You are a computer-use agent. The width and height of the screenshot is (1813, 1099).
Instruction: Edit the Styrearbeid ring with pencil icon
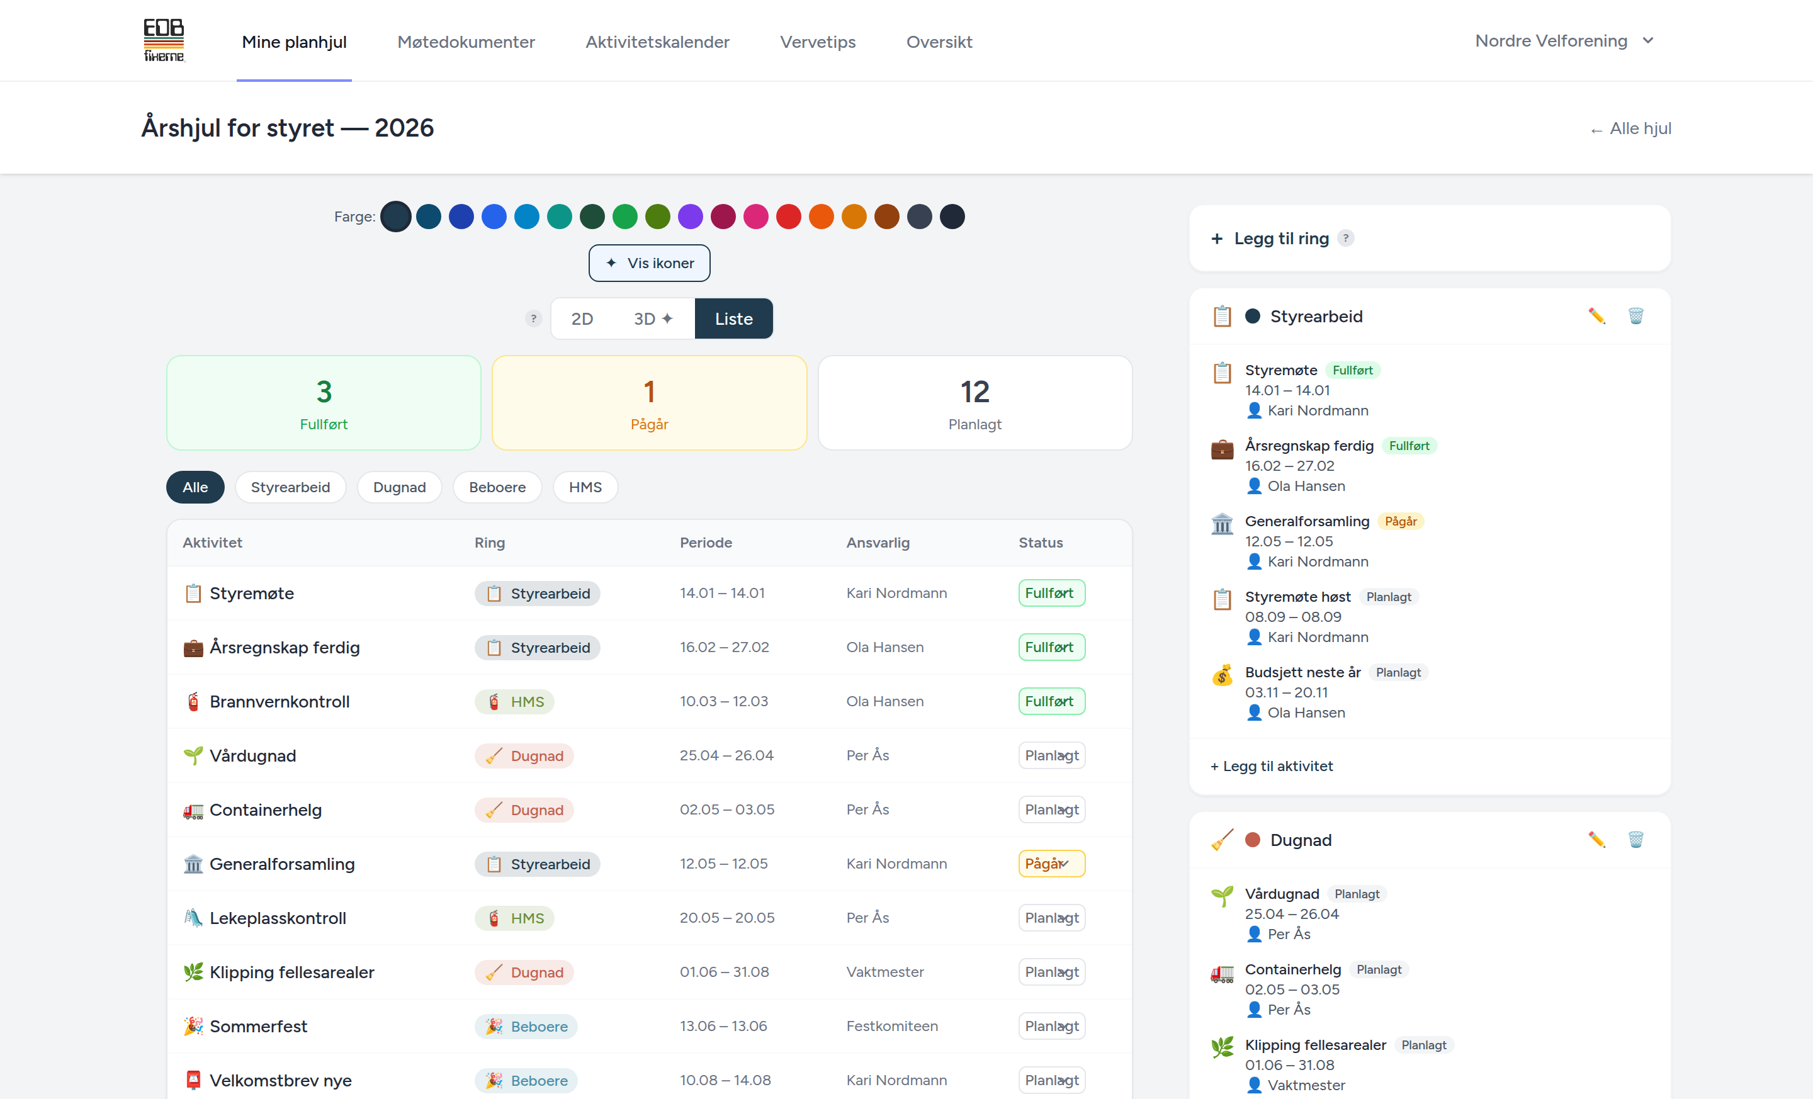point(1596,317)
